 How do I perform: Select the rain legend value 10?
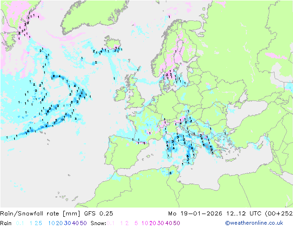(52, 223)
